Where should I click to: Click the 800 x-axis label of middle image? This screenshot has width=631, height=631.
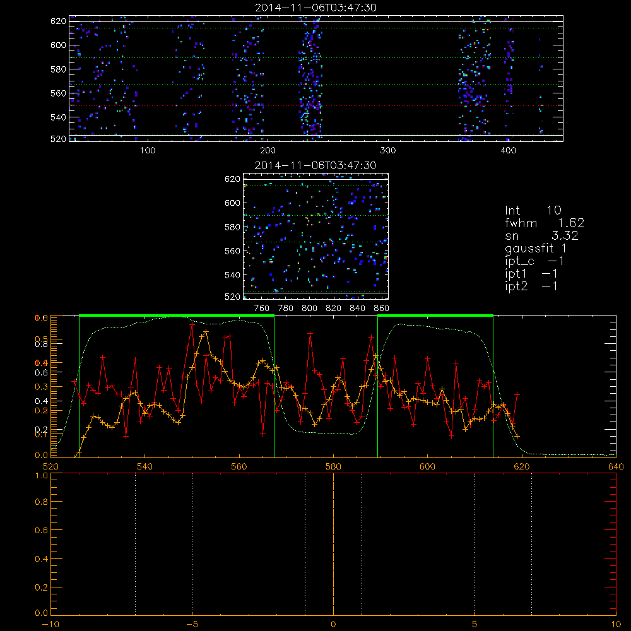(x=309, y=309)
